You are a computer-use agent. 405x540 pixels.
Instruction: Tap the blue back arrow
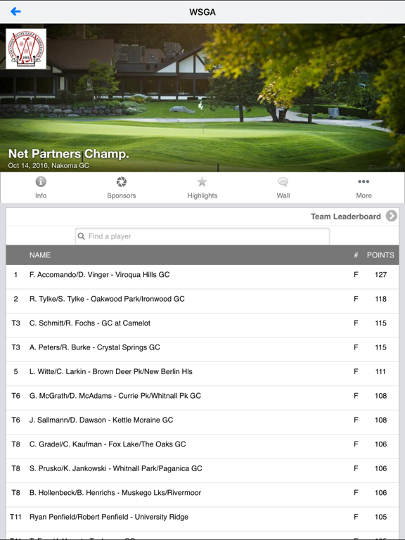pos(15,12)
